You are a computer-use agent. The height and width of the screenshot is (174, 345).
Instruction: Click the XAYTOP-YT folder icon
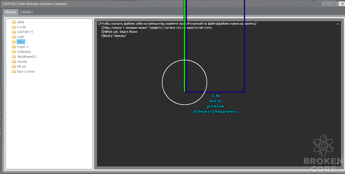click(x=14, y=32)
